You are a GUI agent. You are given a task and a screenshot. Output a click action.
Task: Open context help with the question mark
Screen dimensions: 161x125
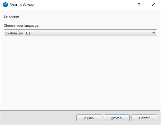(x=139, y=5)
